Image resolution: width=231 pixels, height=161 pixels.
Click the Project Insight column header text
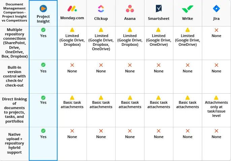43,19
